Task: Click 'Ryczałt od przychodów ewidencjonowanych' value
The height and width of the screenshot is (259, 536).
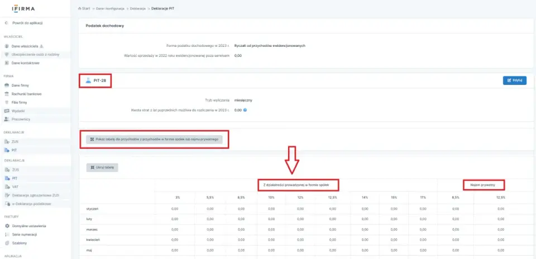Action: pos(270,45)
